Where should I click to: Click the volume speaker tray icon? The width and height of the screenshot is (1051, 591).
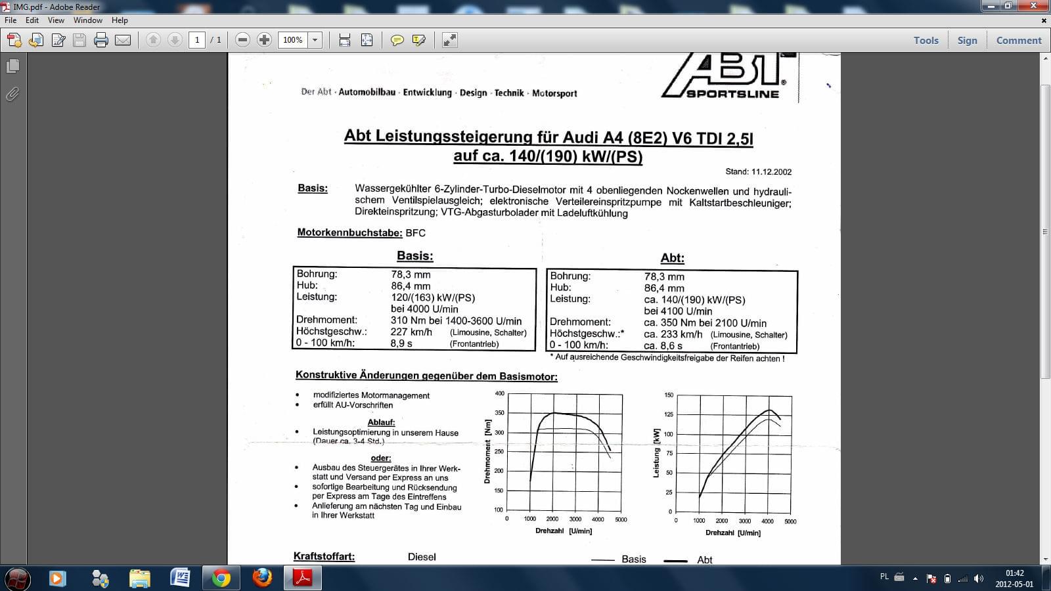979,579
